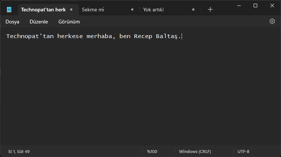281x157 pixels.
Task: Close the "Yok artık!" tab via its dot
Action: click(193, 10)
